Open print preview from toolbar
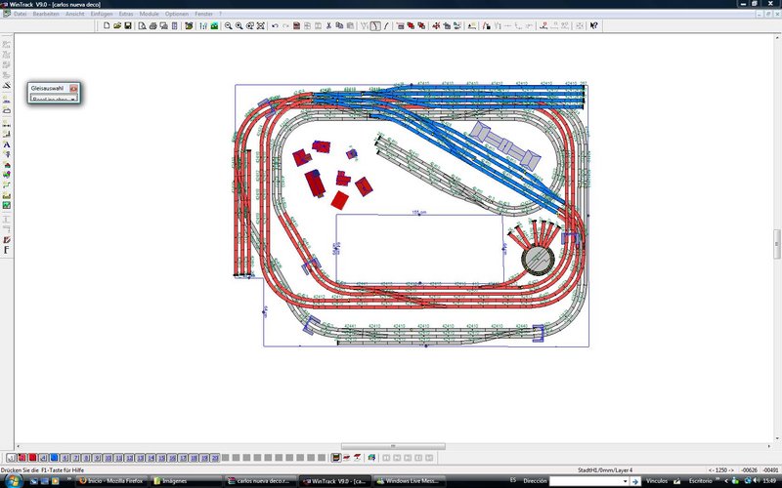The width and height of the screenshot is (782, 488). tap(142, 26)
